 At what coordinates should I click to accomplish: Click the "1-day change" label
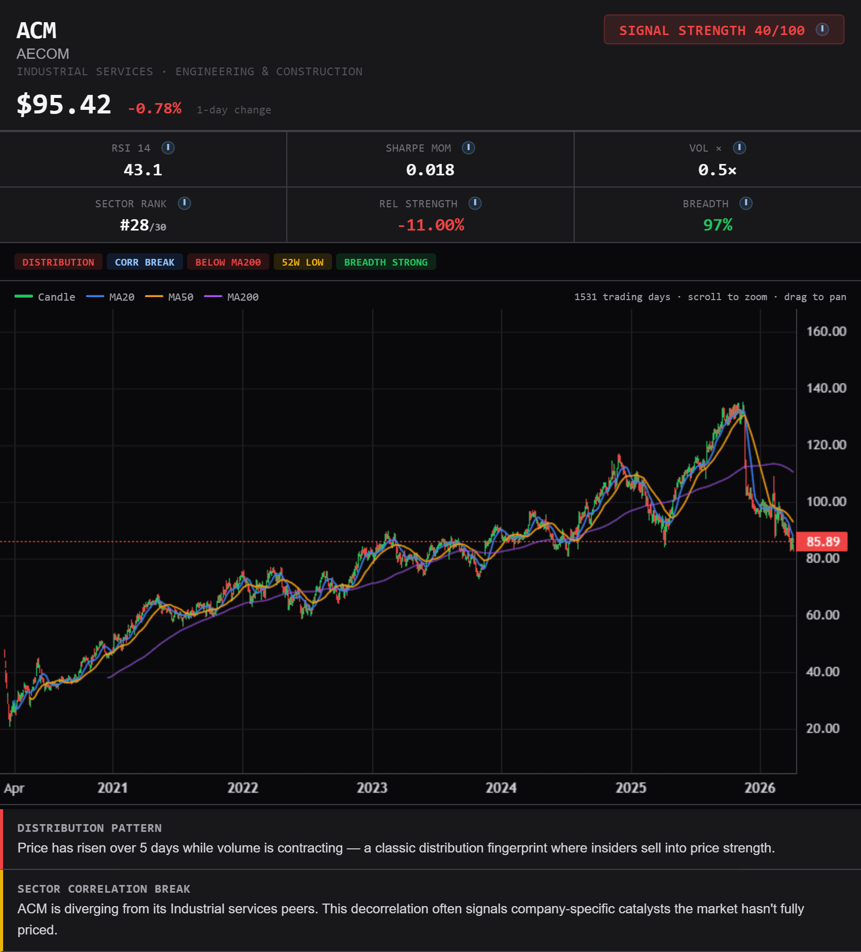(234, 110)
